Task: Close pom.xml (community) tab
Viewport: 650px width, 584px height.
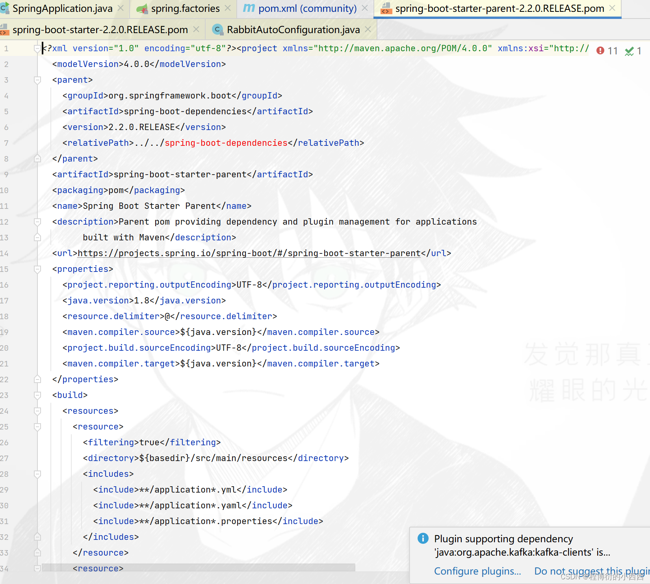Action: tap(365, 8)
